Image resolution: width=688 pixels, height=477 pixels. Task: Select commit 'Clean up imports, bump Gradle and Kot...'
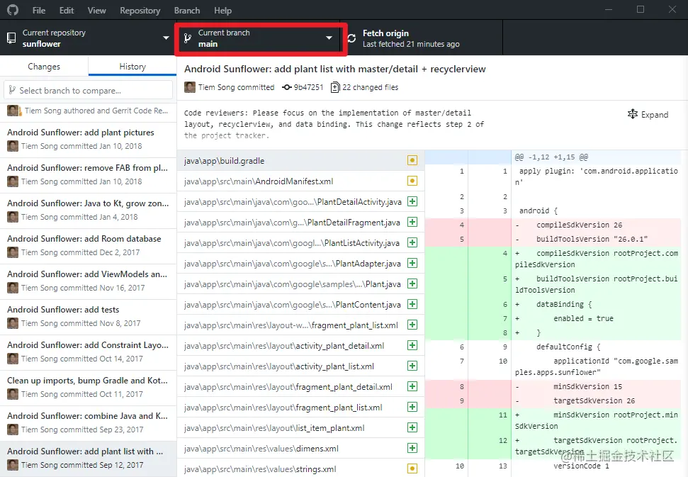pos(88,388)
